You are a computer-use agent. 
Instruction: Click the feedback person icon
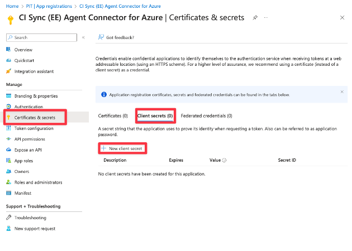[101, 37]
